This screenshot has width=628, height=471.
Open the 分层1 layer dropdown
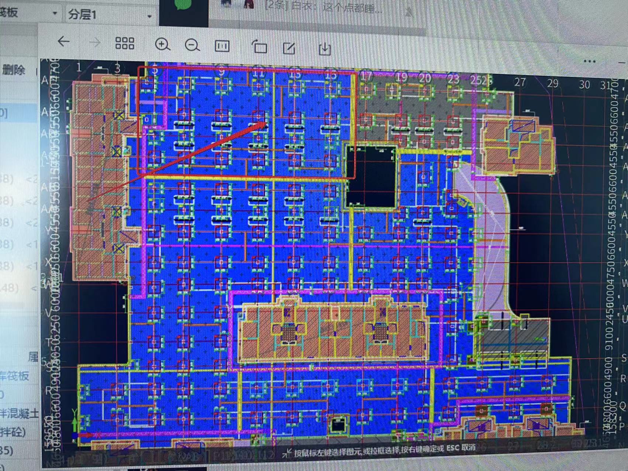coord(110,15)
